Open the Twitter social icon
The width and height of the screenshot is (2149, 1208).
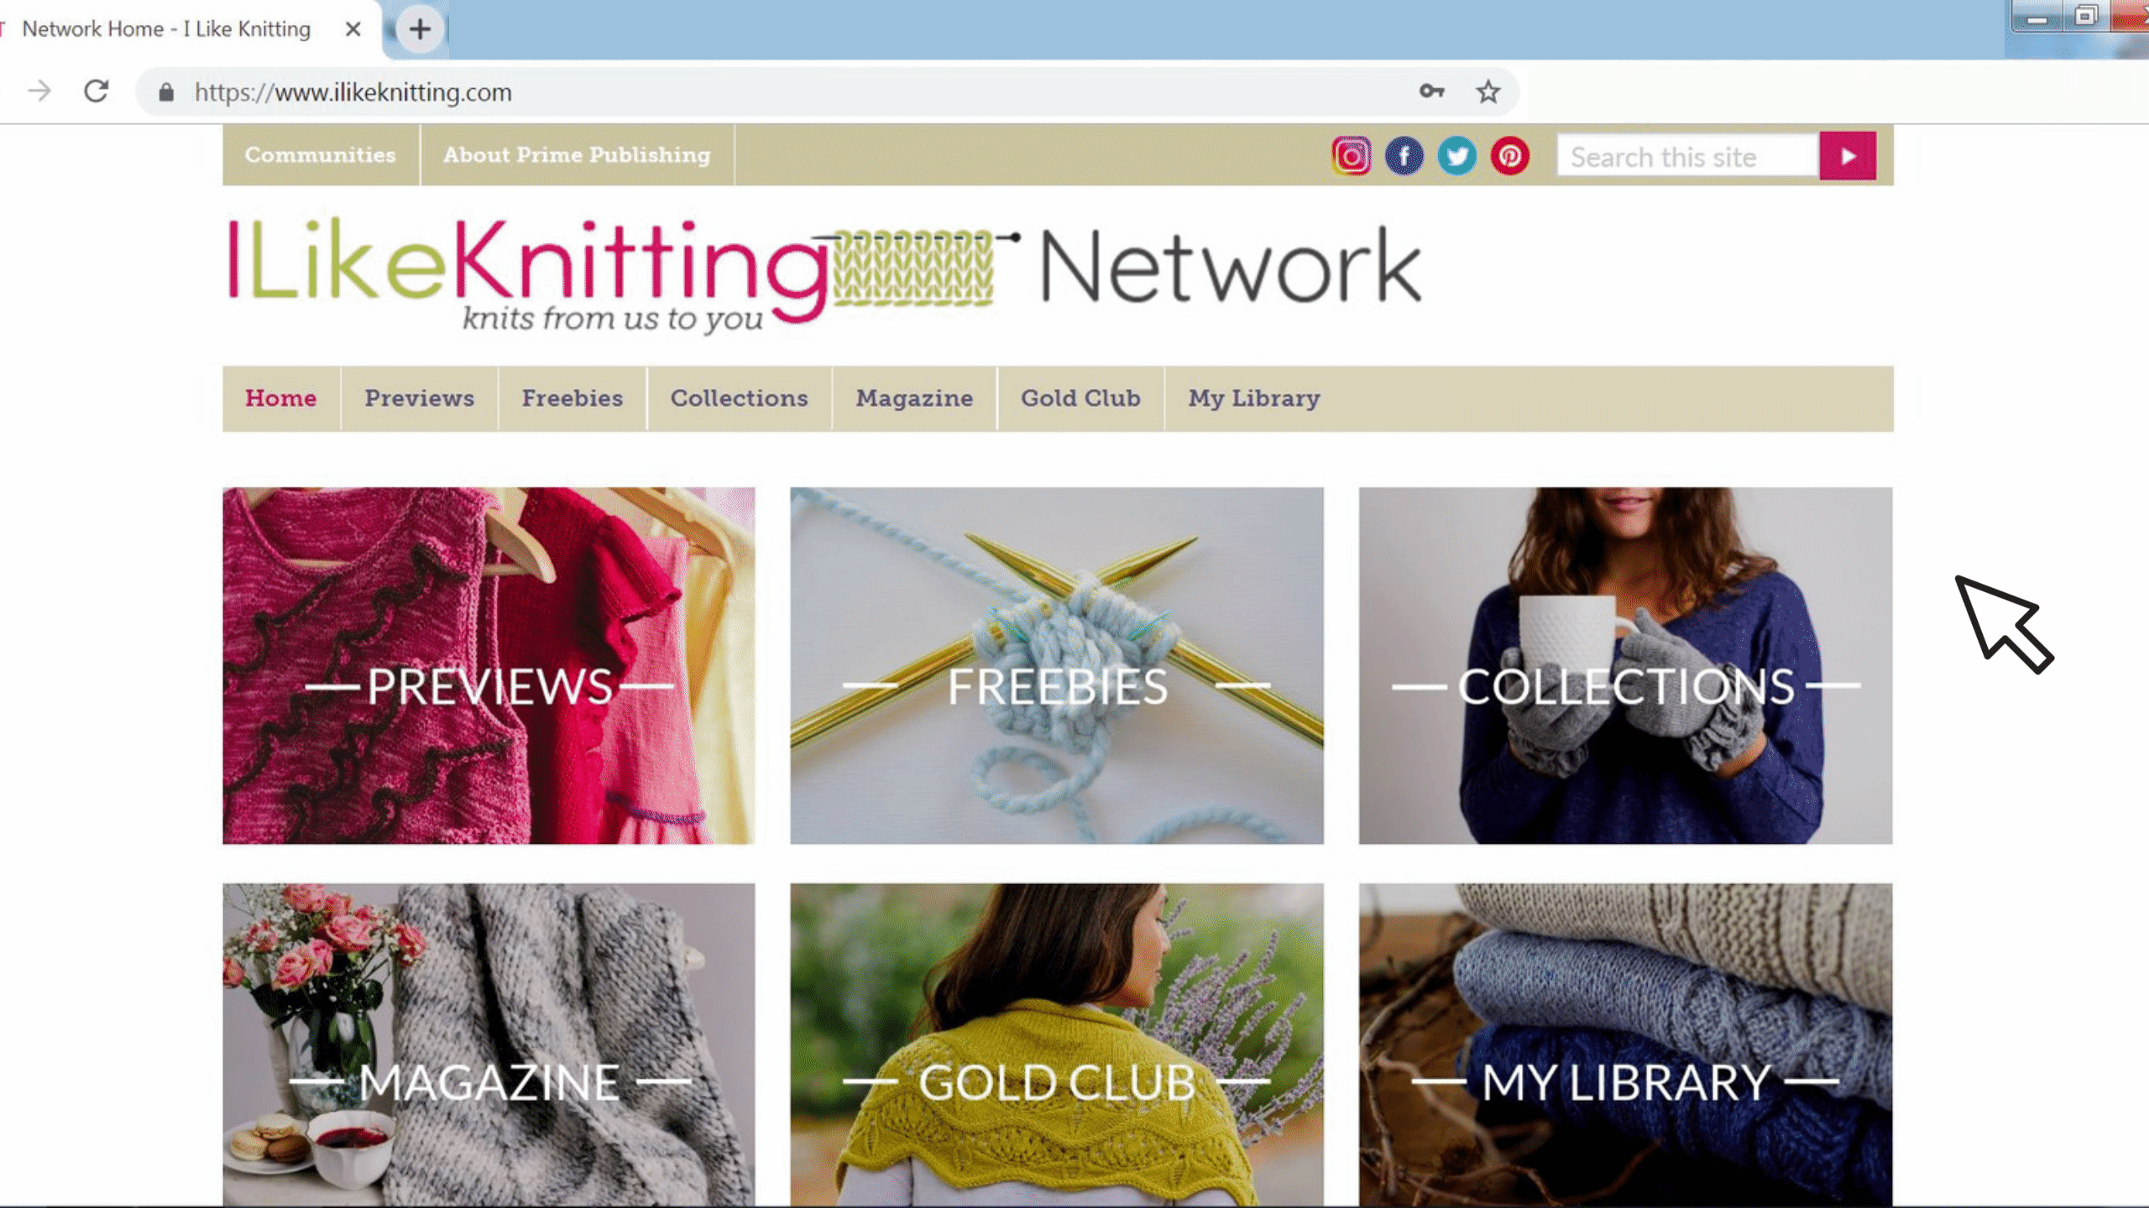click(x=1456, y=156)
